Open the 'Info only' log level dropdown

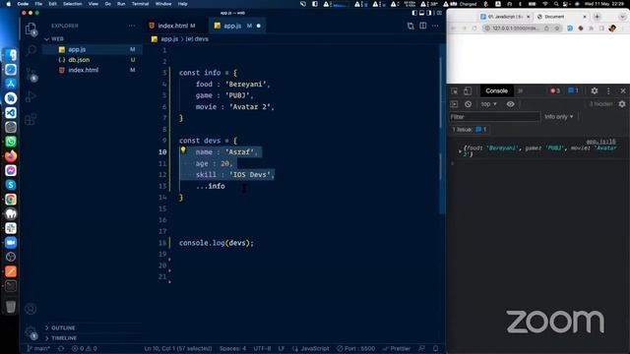click(x=559, y=117)
